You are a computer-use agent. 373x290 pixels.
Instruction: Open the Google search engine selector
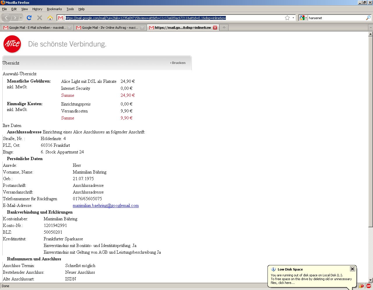click(303, 18)
